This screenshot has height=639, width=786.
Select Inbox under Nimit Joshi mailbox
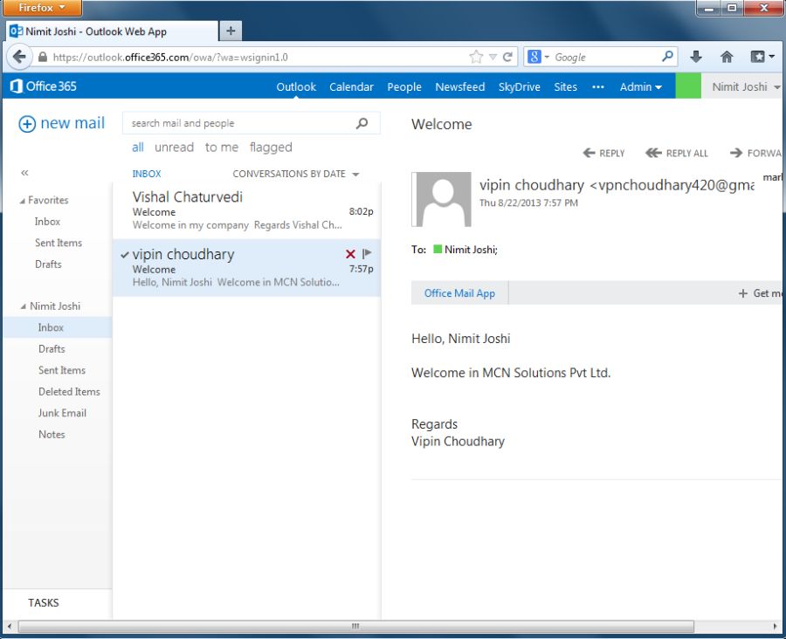pyautogui.click(x=57, y=327)
